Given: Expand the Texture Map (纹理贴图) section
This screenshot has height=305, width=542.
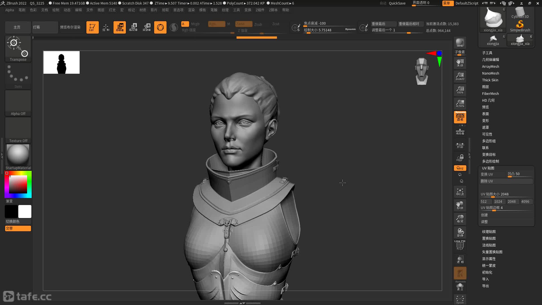Looking at the screenshot, I should click(x=489, y=232).
